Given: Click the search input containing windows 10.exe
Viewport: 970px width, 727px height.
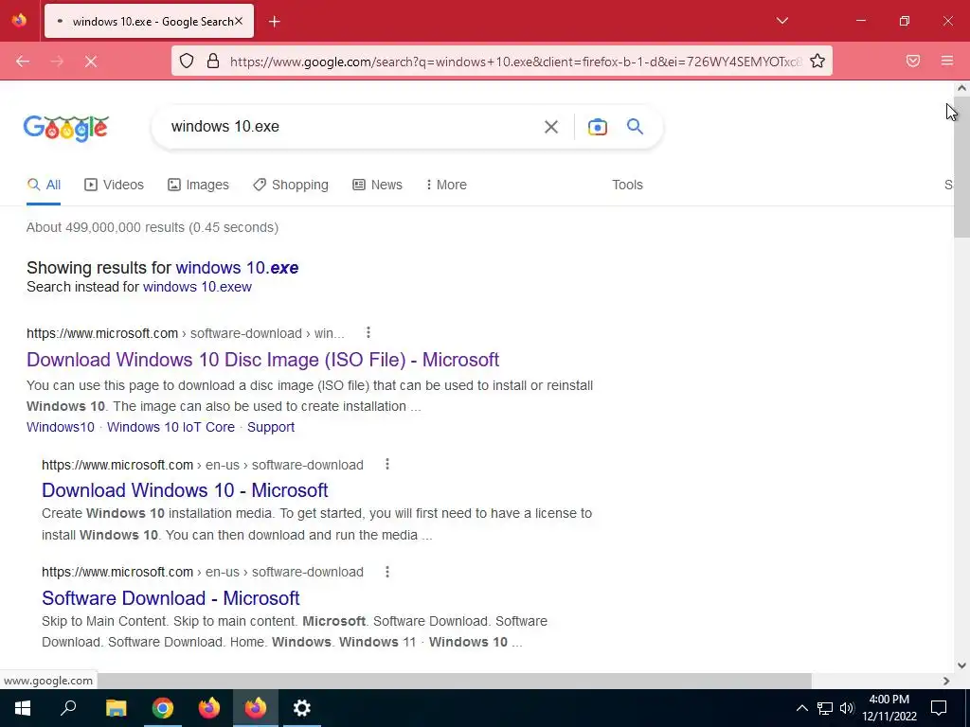Looking at the screenshot, I should click(x=350, y=127).
